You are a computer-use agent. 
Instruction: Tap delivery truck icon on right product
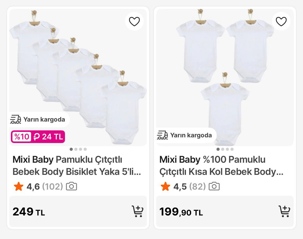[162, 135]
